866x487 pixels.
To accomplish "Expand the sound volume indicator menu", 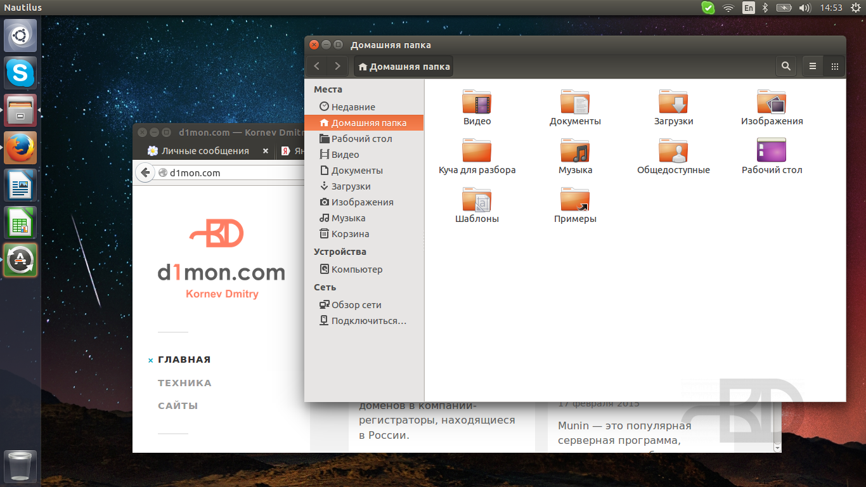I will [805, 8].
